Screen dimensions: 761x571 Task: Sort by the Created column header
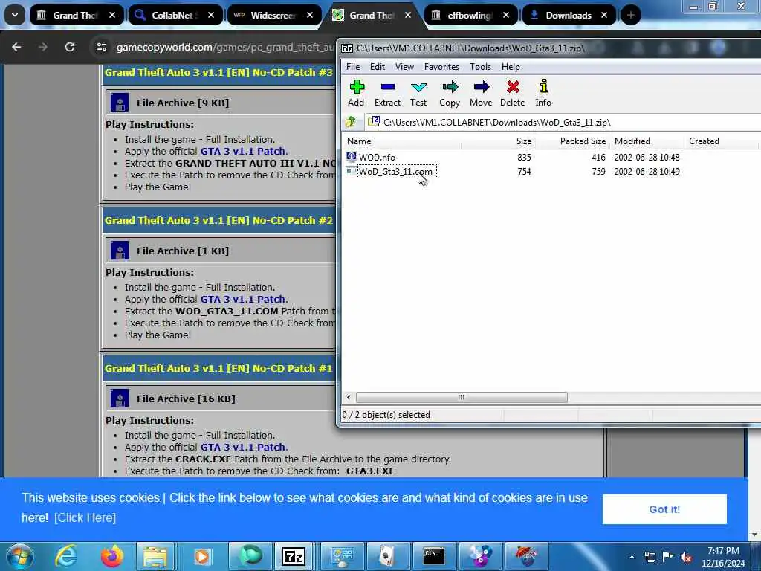(722, 141)
